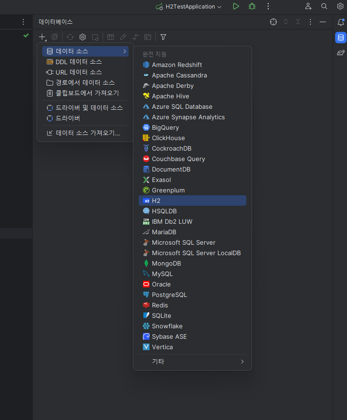Viewport: 347px width, 420px height.
Task: Select DDL 데이터 소스 menu item
Action: point(85,62)
